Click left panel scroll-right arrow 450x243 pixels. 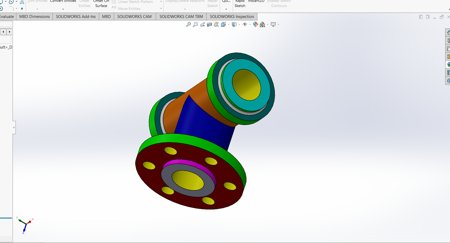[9, 32]
